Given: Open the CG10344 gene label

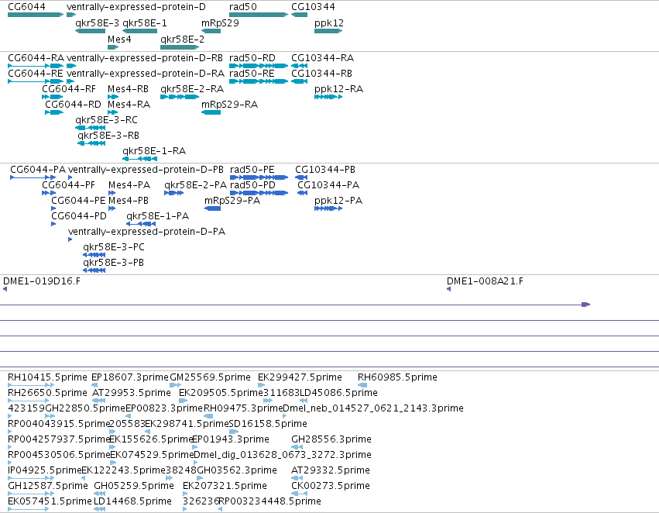Looking at the screenshot, I should 313,7.
